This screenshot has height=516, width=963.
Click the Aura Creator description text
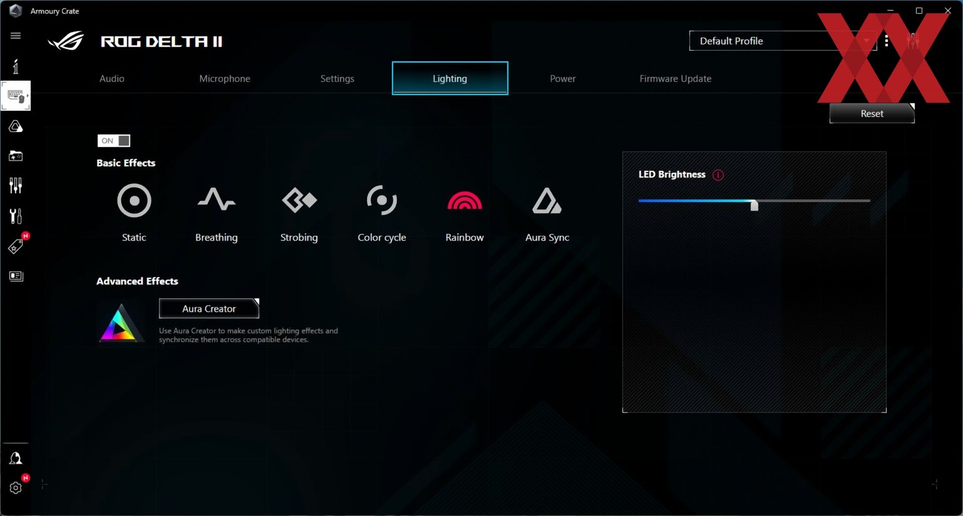(x=248, y=335)
